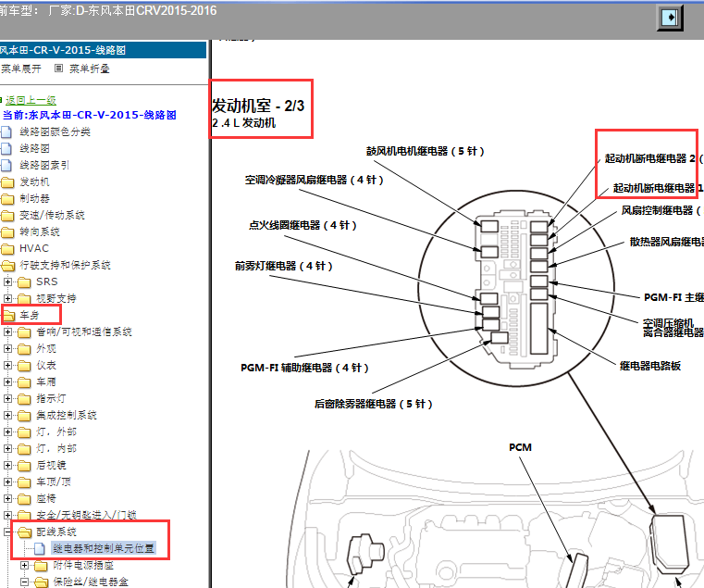Open the 行驶支持和保护系统 folder
This screenshot has height=588, width=704.
tap(65, 265)
